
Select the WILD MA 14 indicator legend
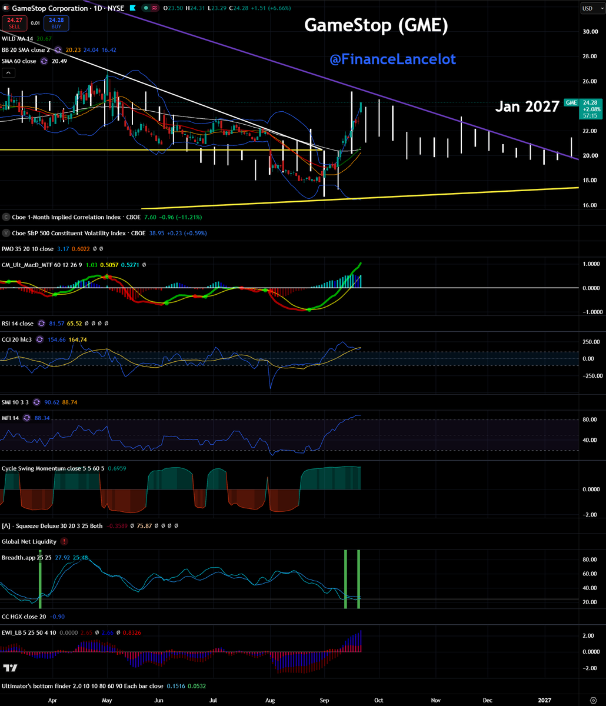(x=18, y=39)
